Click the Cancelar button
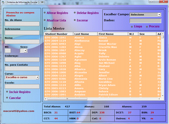This screenshot has height=124, width=169. point(15,98)
